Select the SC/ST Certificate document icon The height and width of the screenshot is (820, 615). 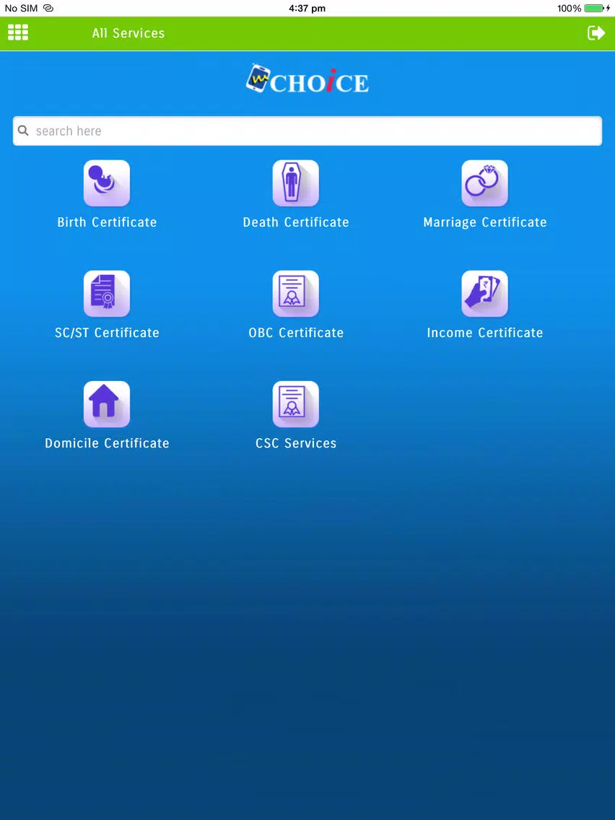point(107,293)
